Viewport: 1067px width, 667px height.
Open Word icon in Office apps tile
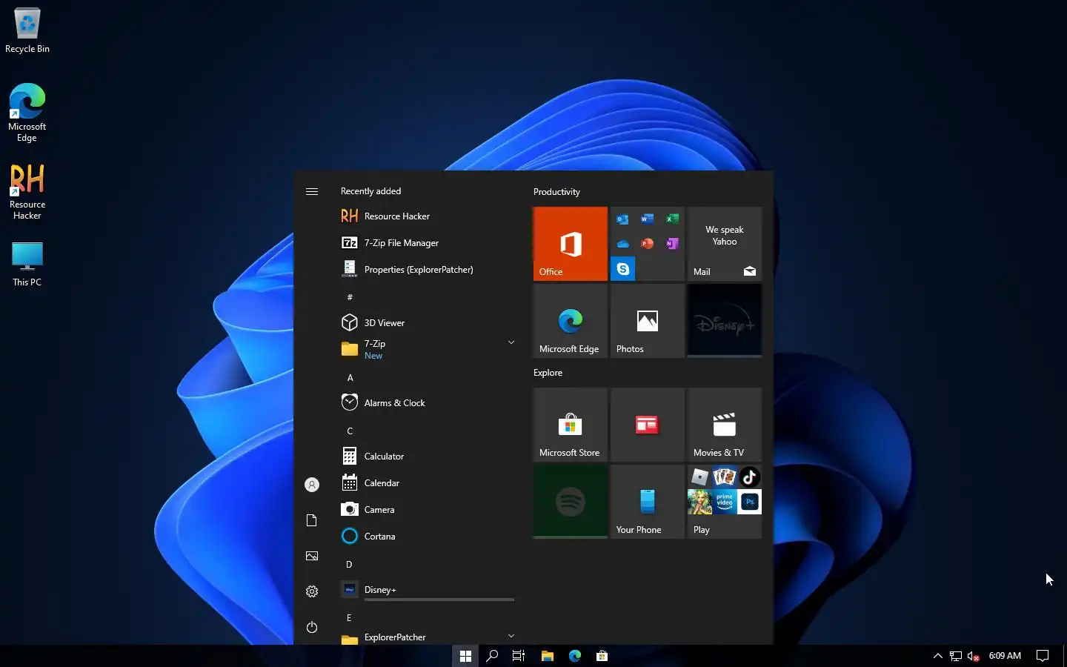click(648, 219)
